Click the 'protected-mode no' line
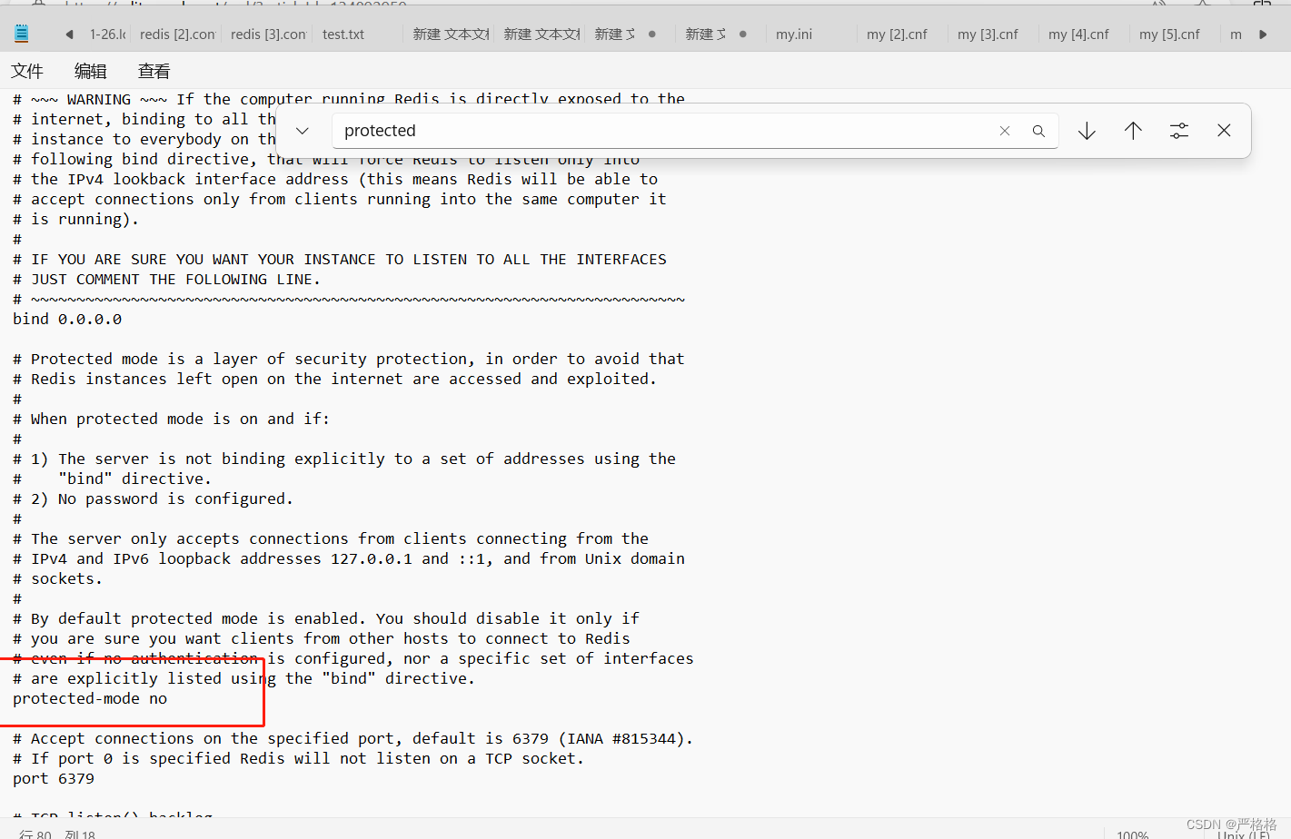The image size is (1291, 839). tap(90, 698)
